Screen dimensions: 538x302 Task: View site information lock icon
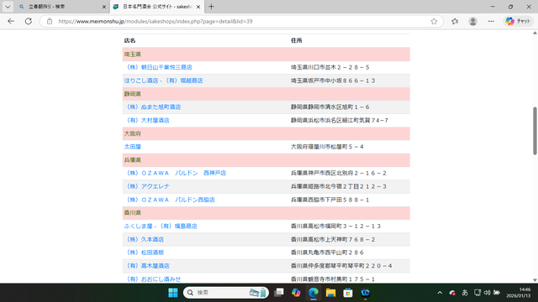point(50,21)
